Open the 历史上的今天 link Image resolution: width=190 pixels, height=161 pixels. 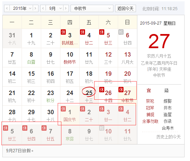(x=168, y=137)
